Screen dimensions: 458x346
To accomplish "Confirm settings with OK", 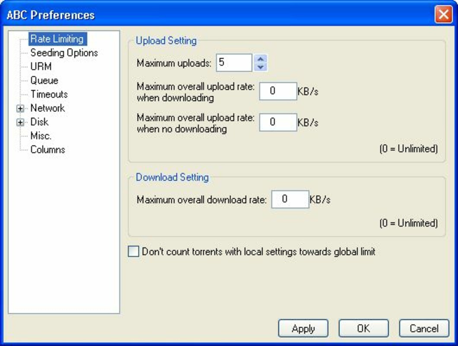I will pyautogui.click(x=363, y=328).
